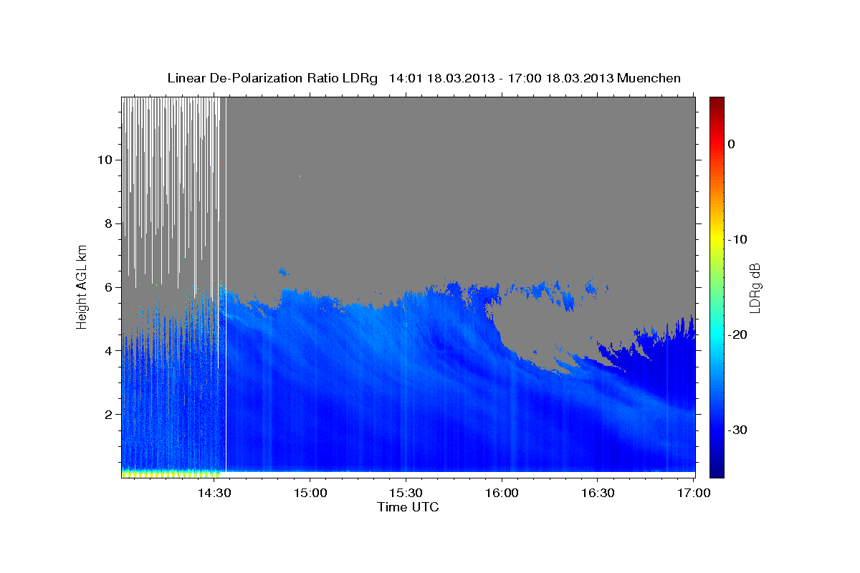Click the 'Time UTC' x-axis label
The image size is (860, 573).
408,507
